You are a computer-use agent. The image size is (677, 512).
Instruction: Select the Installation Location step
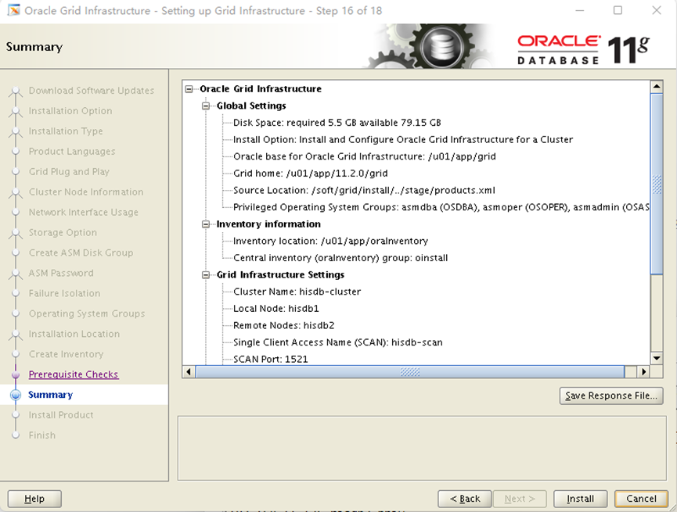point(74,334)
